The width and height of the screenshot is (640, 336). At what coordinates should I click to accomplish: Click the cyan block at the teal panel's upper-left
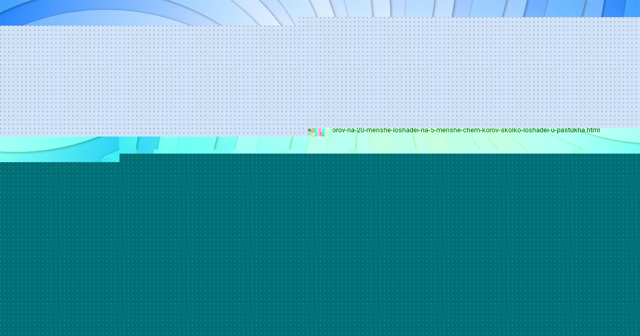pyautogui.click(x=59, y=157)
